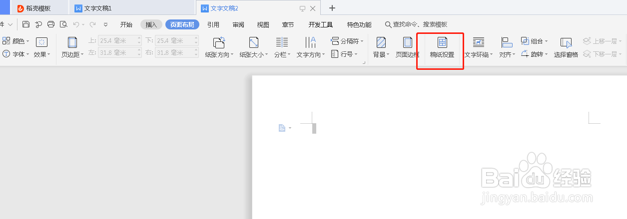
Task: Click the 页面边框 page border button
Action: (x=407, y=47)
